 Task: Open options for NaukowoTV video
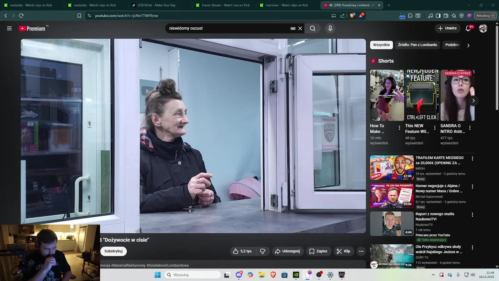coord(472,215)
